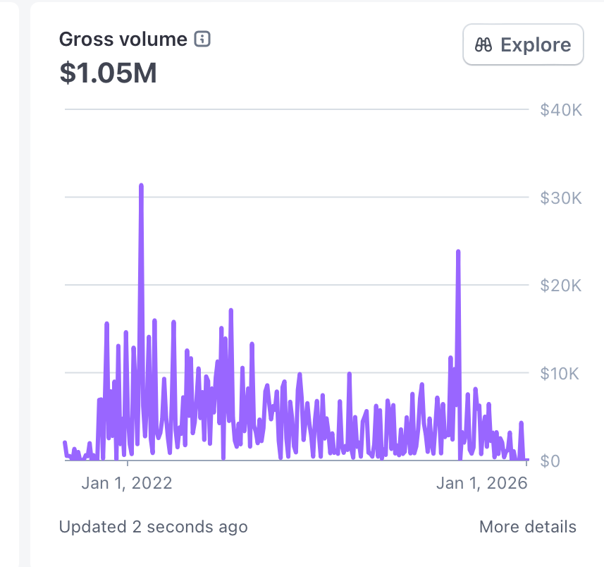604x567 pixels.
Task: Click the Jan 1, 2022 axis label
Action: 128,482
